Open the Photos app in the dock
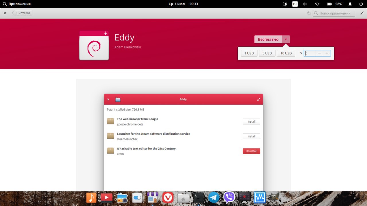 point(122,197)
